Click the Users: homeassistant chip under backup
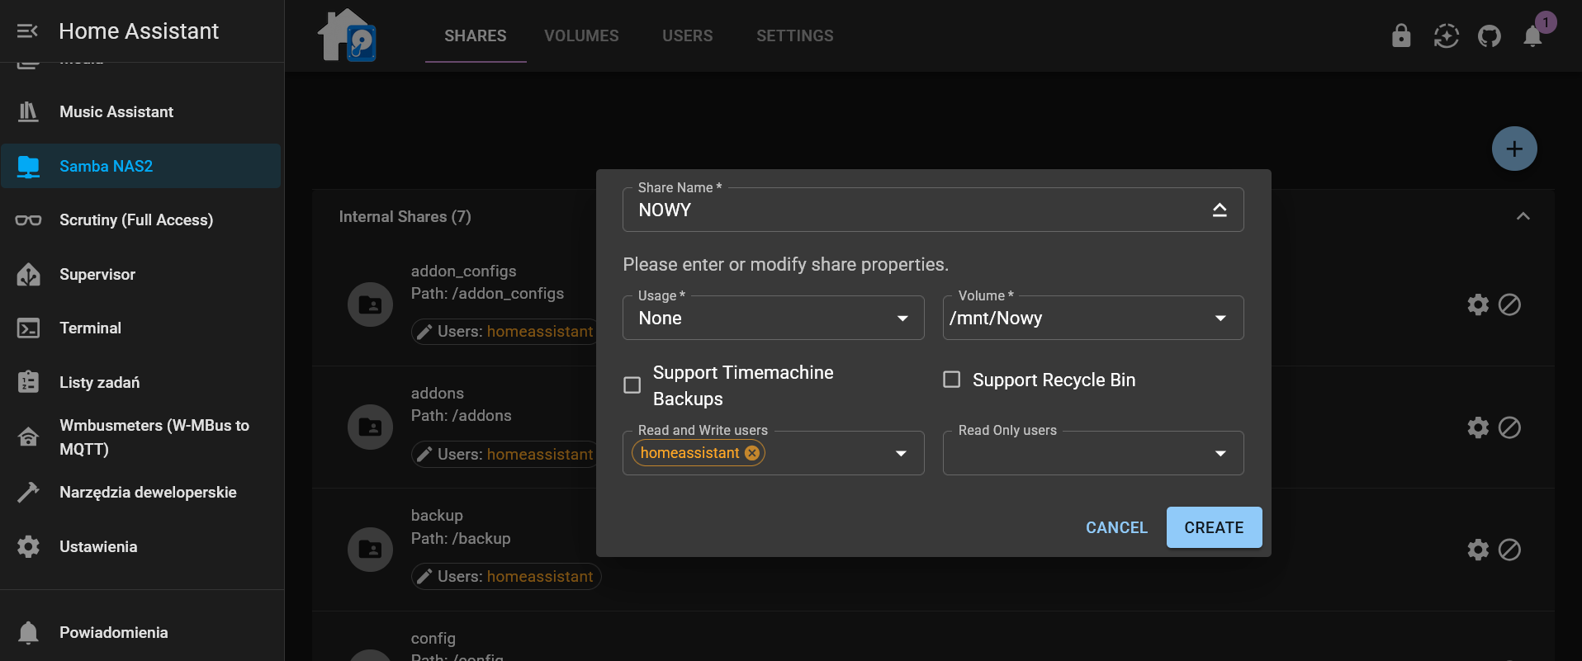Viewport: 1582px width, 661px height. (x=506, y=576)
